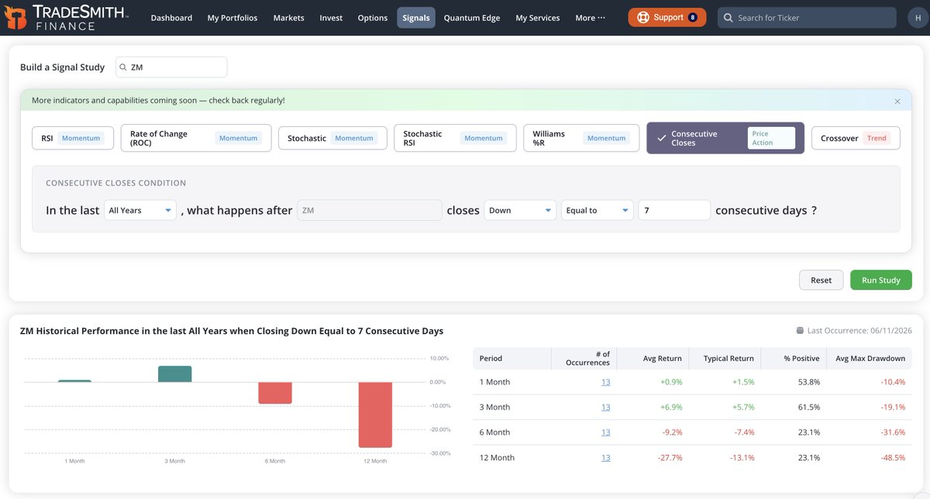The image size is (930, 499).
Task: Select the Crossover Trend indicator
Action: tap(856, 138)
